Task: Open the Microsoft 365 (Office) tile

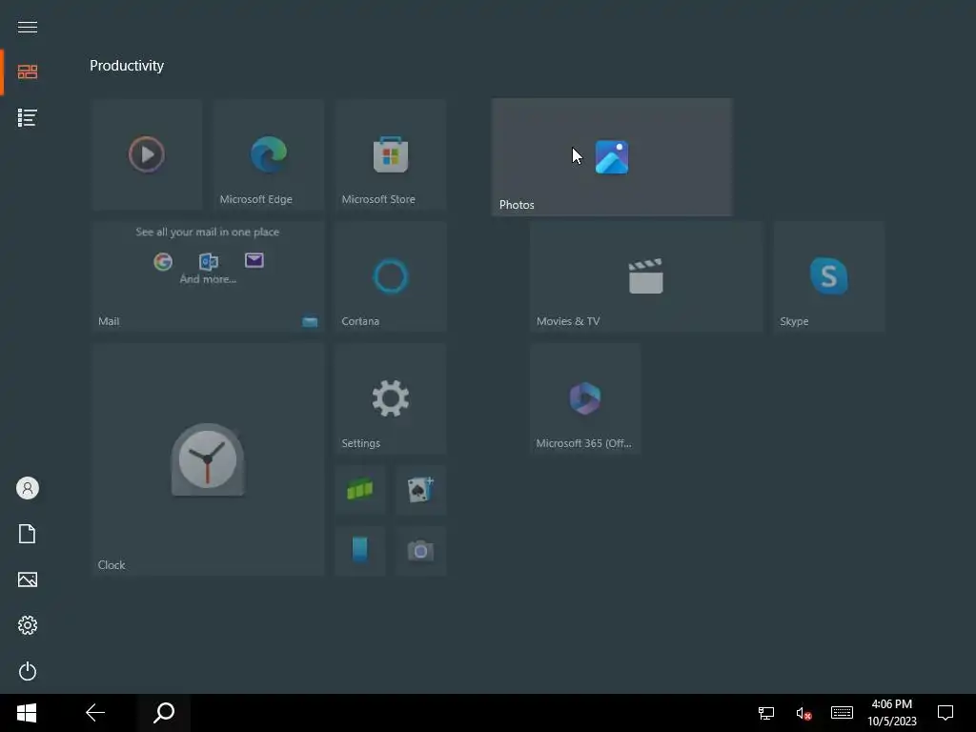Action: coord(585,398)
